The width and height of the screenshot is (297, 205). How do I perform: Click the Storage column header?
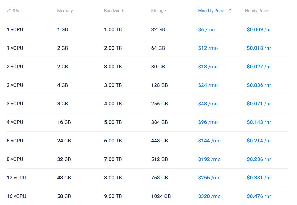(158, 11)
